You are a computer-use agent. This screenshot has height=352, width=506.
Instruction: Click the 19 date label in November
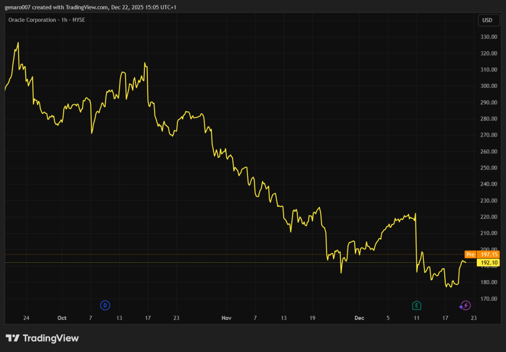click(312, 318)
